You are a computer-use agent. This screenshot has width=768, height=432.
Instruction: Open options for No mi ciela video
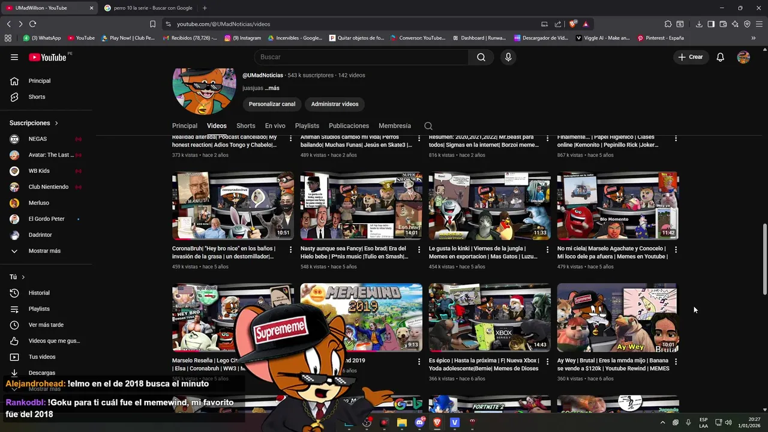click(x=676, y=249)
